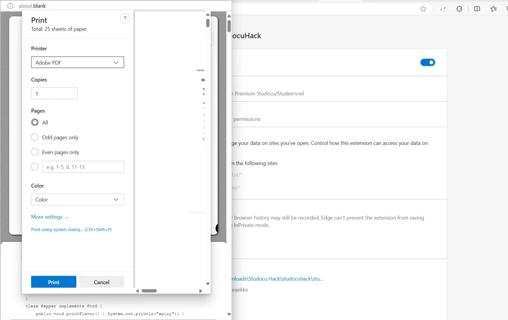Click the Copies label
Image resolution: width=508 pixels, height=320 pixels.
pos(39,79)
